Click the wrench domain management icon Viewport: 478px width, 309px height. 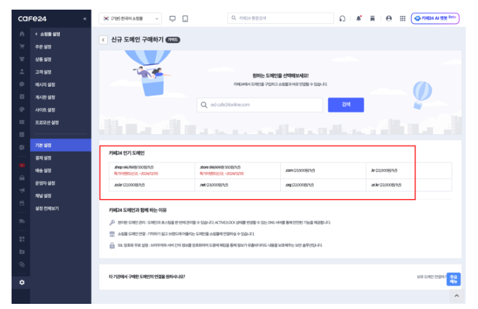[x=112, y=222]
